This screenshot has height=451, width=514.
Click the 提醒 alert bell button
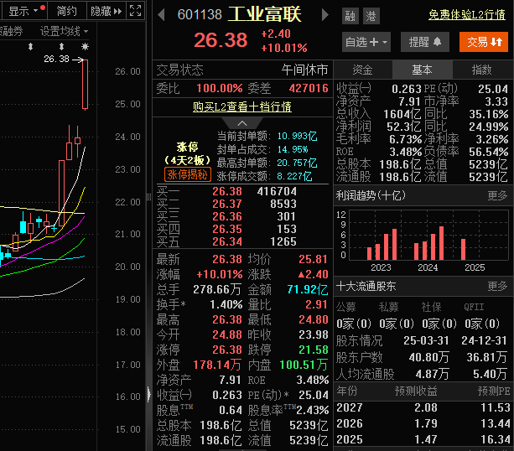click(425, 42)
